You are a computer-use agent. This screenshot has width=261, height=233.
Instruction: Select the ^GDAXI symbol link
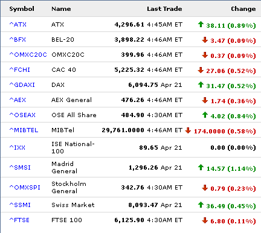point(22,85)
